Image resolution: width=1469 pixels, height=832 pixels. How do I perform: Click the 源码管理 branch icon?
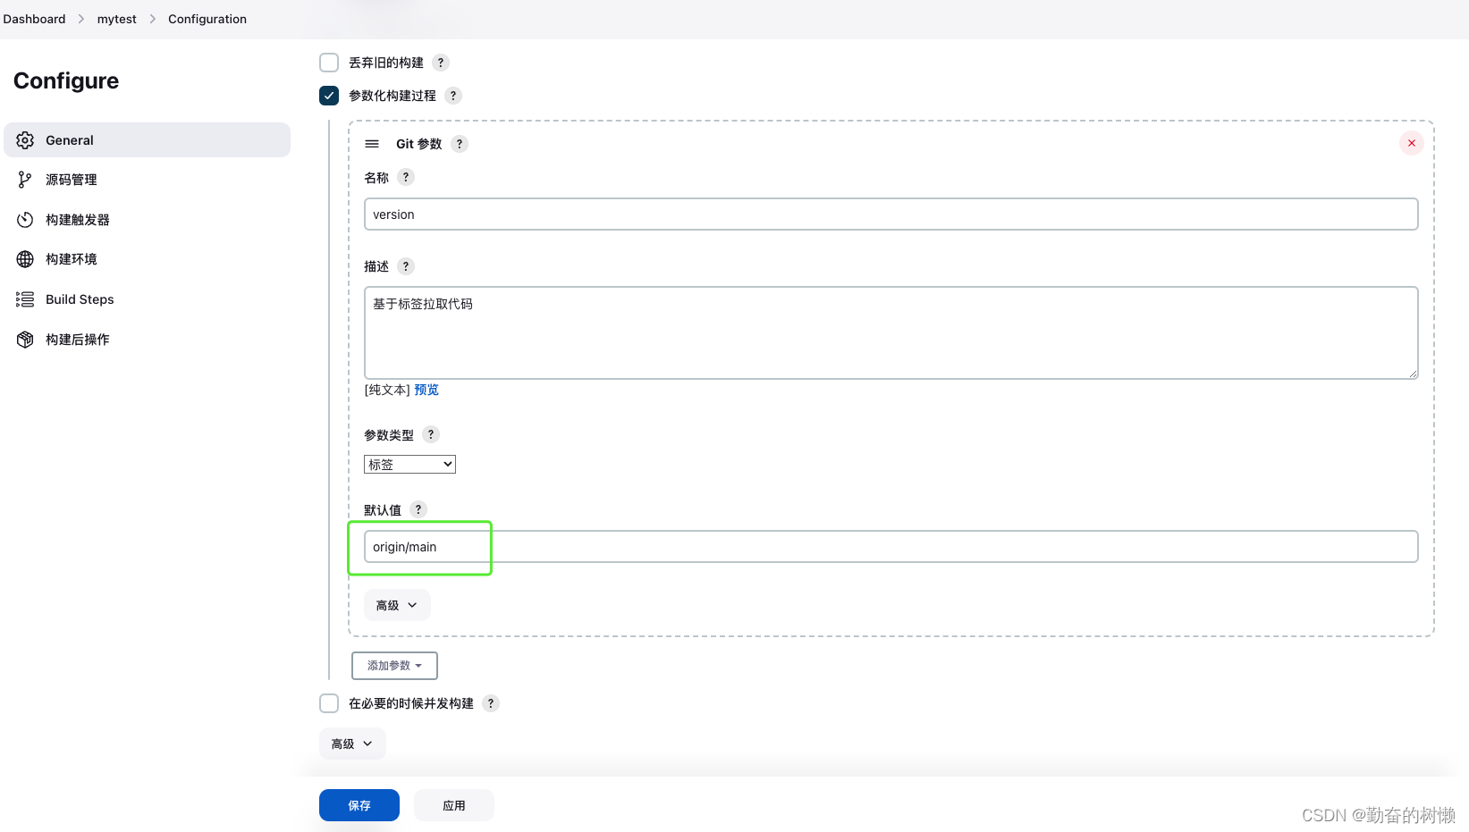[25, 180]
